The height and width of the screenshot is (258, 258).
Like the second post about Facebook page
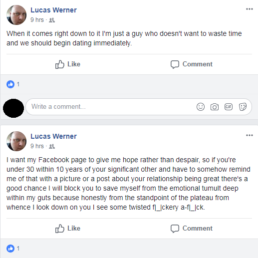[68, 229]
